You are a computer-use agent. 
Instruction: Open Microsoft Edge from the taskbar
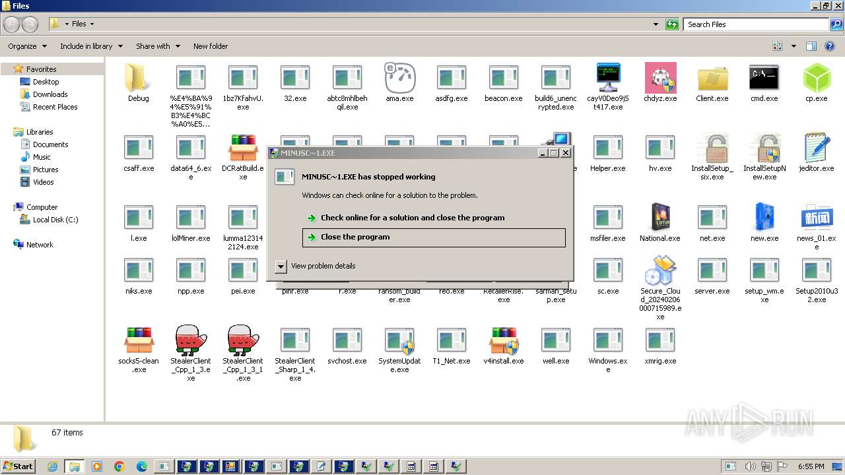(x=141, y=466)
